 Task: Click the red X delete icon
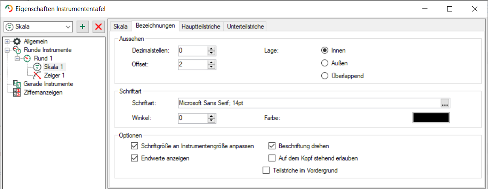(x=98, y=27)
